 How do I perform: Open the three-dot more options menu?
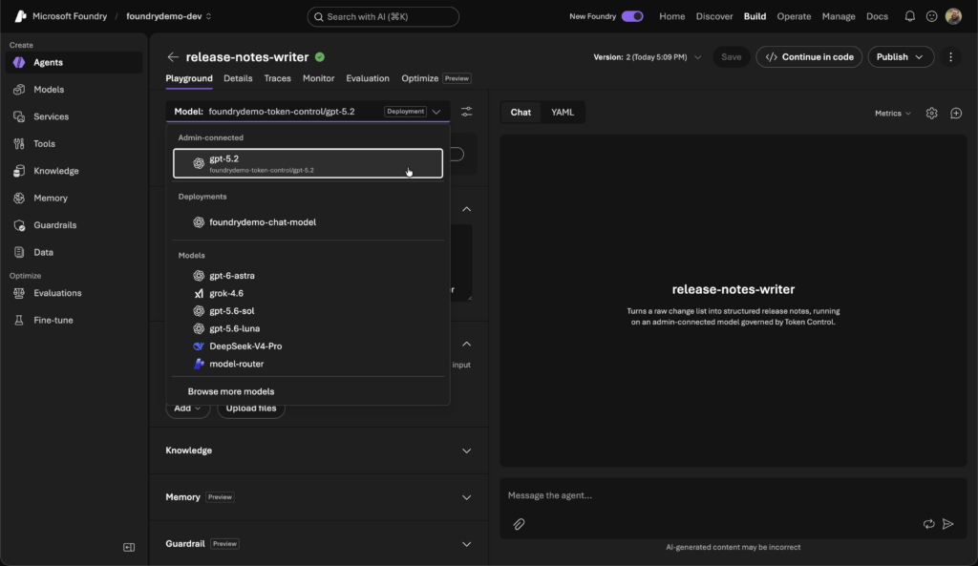pos(950,56)
